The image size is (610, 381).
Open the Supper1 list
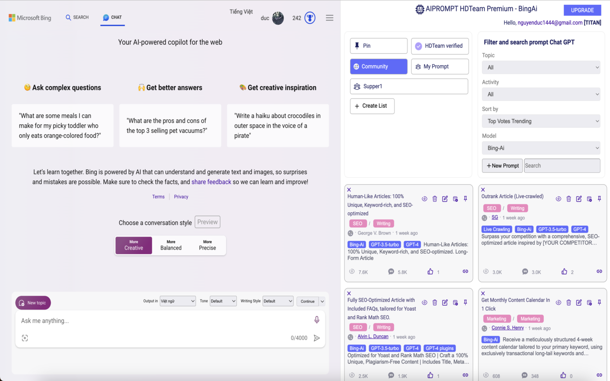(x=409, y=86)
